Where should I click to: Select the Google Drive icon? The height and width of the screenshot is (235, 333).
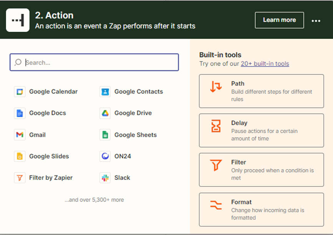105,113
